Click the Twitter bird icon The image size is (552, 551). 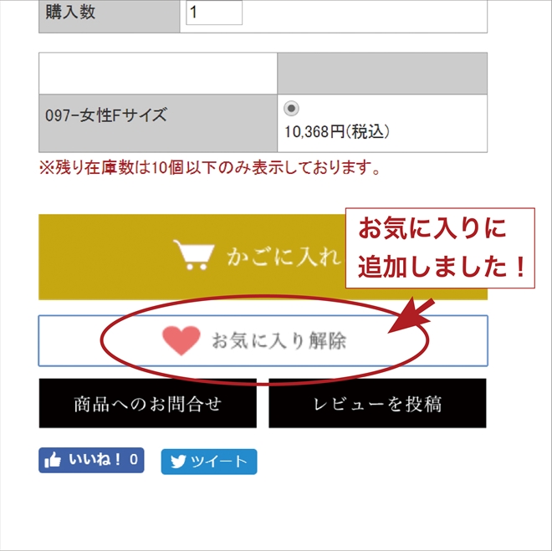(178, 462)
